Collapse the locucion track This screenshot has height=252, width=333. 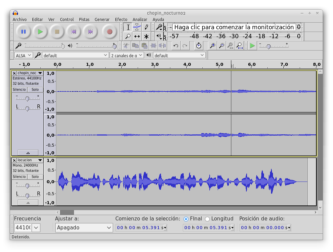(28, 202)
